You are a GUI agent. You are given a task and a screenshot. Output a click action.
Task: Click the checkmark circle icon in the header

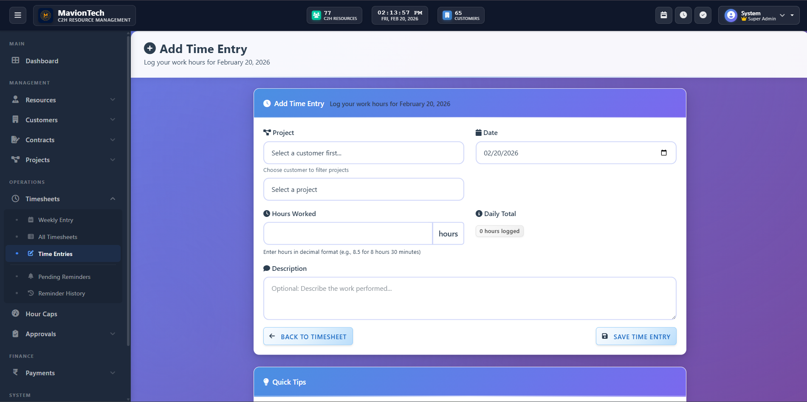coord(703,15)
